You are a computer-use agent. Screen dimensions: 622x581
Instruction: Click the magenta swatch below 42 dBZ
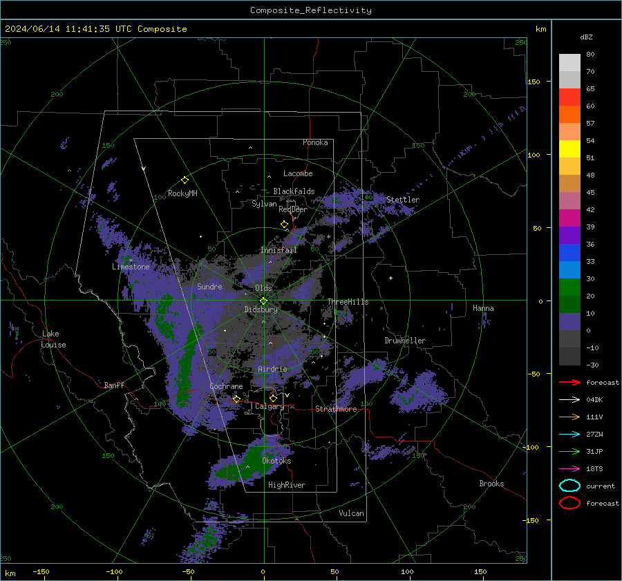coord(569,218)
